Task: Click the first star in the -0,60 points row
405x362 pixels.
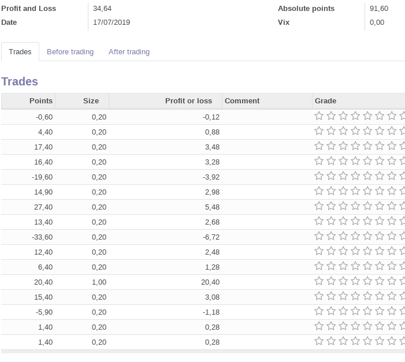Action: [319, 116]
